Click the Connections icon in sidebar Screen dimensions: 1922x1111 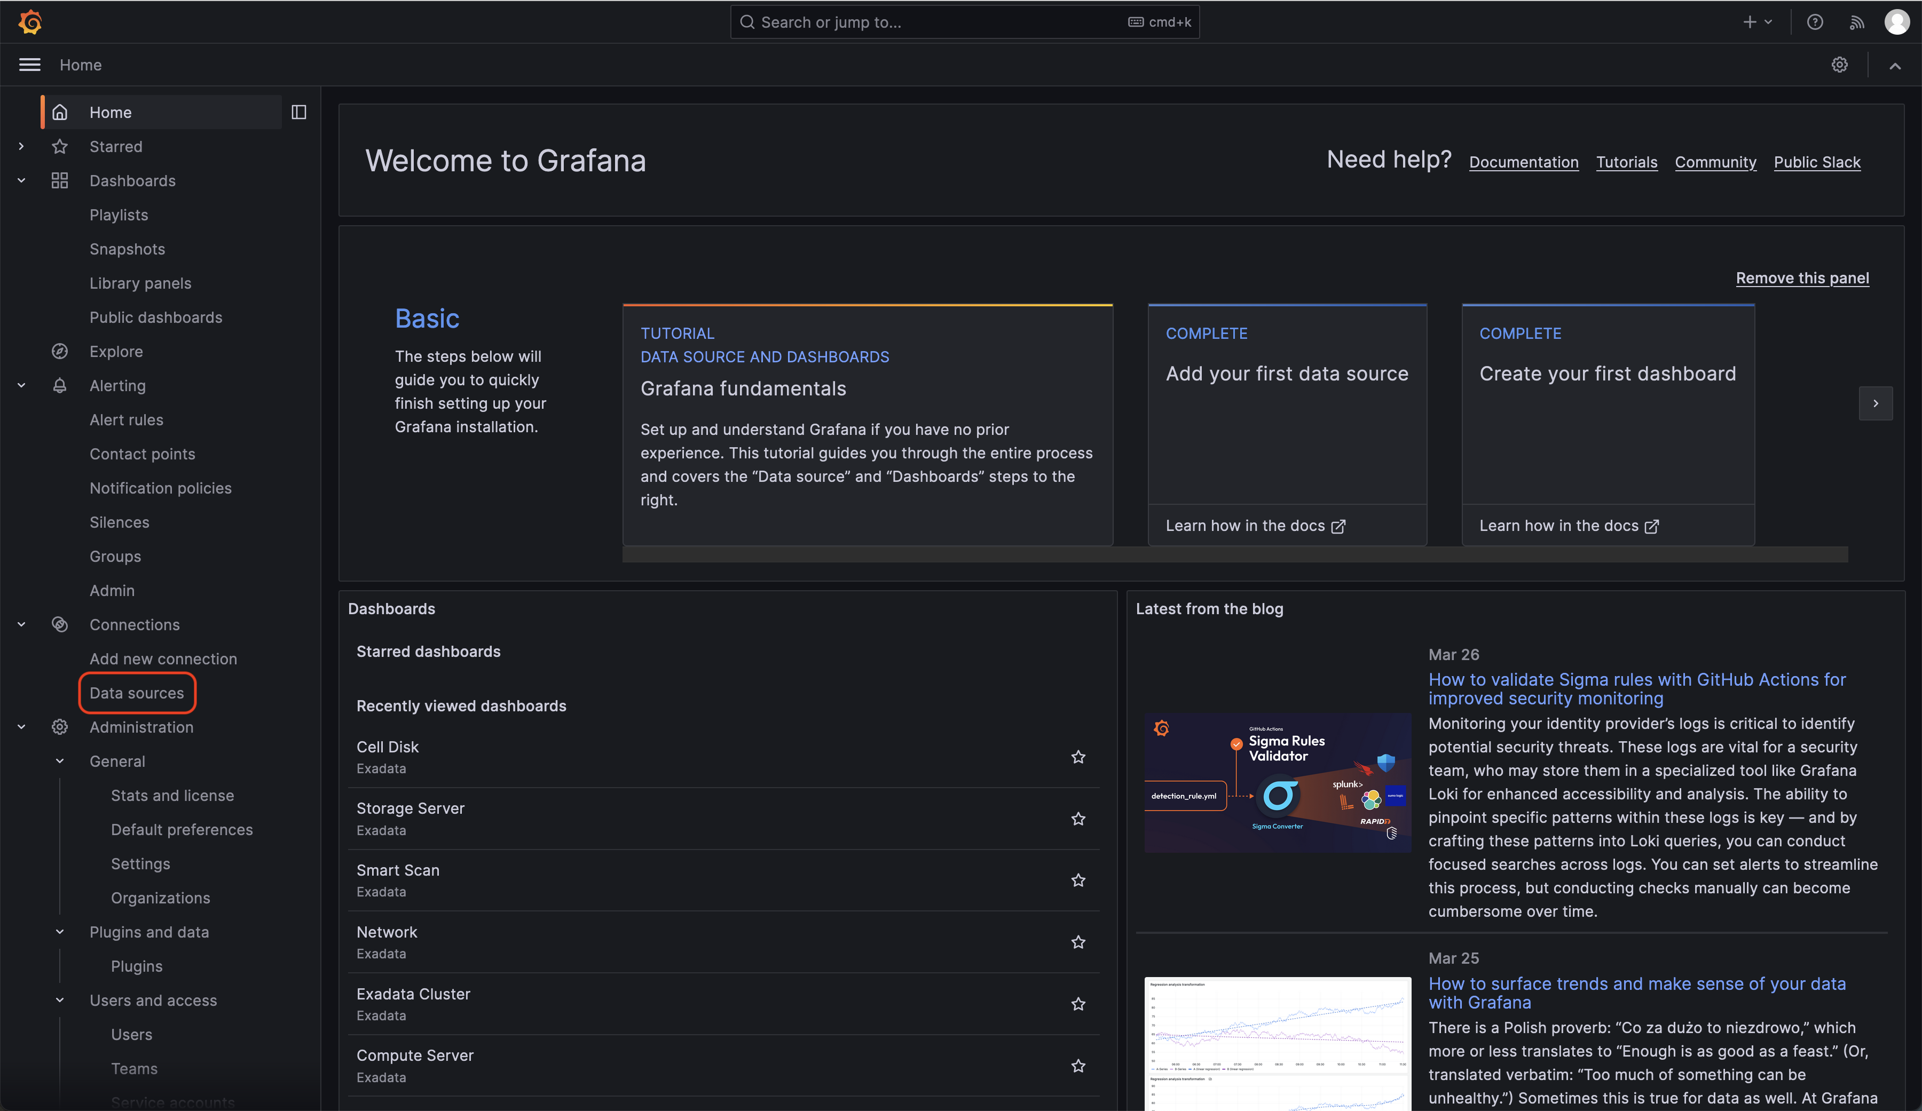pos(60,624)
